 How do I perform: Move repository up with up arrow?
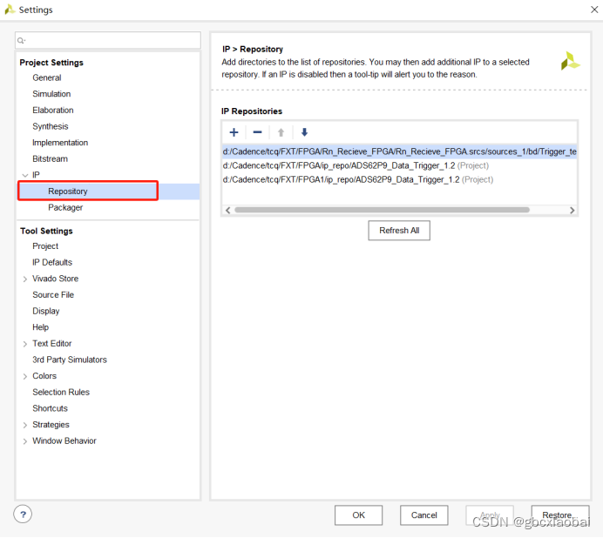pyautogui.click(x=281, y=132)
